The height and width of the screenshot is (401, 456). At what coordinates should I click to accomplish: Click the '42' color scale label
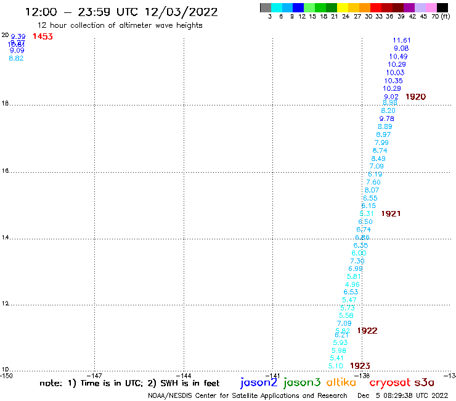click(x=412, y=16)
